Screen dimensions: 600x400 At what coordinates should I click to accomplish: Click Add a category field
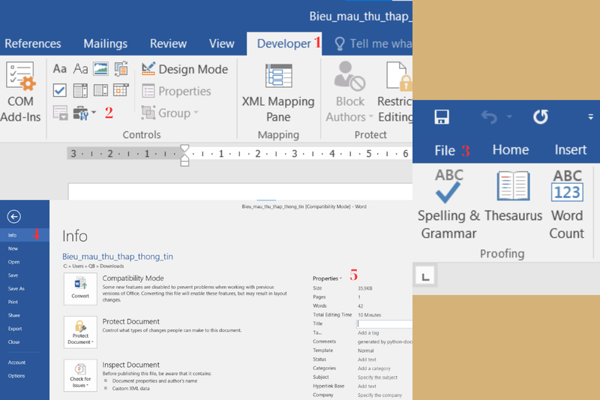coord(373,368)
